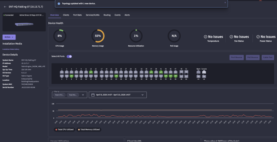Click the serial number JA122133G-00198
277x142 pixels.
[28, 87]
